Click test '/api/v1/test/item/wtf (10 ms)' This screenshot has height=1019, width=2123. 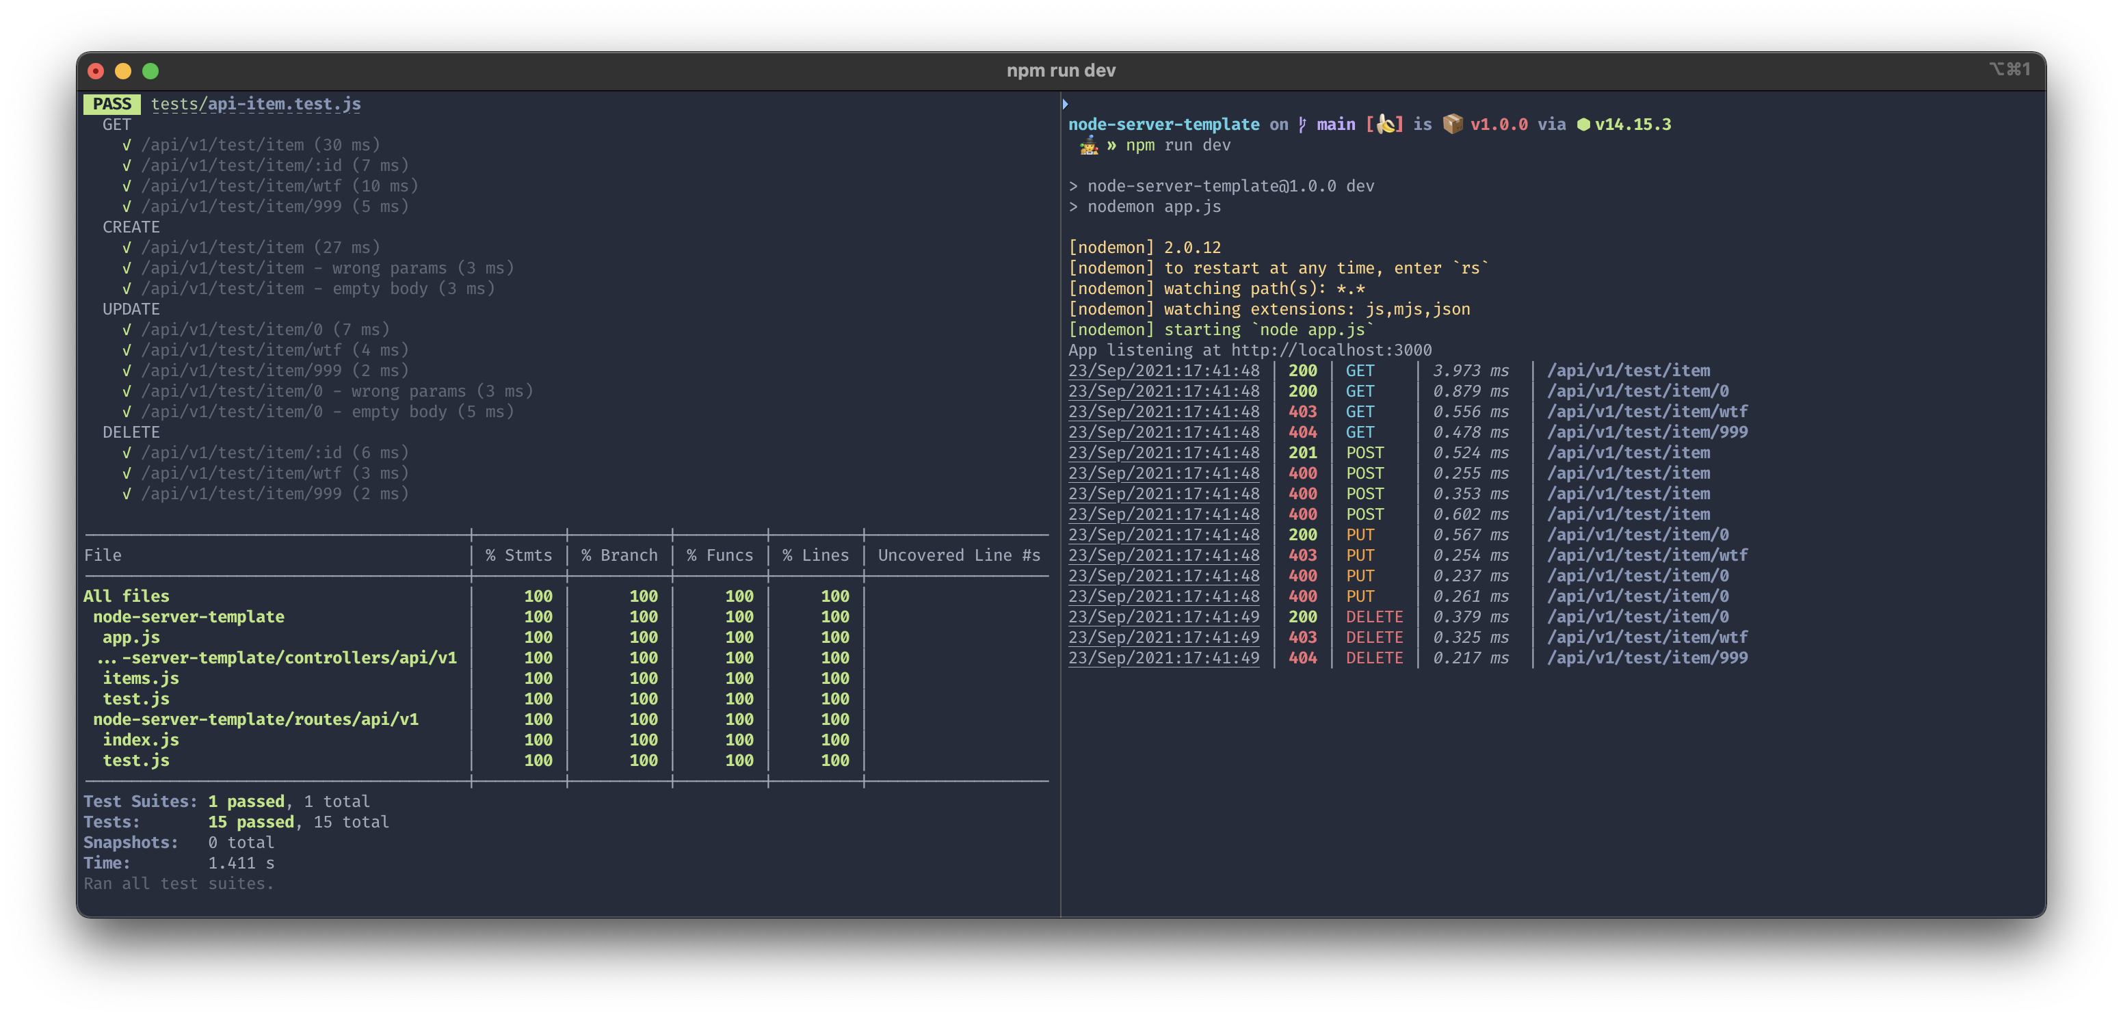279,186
